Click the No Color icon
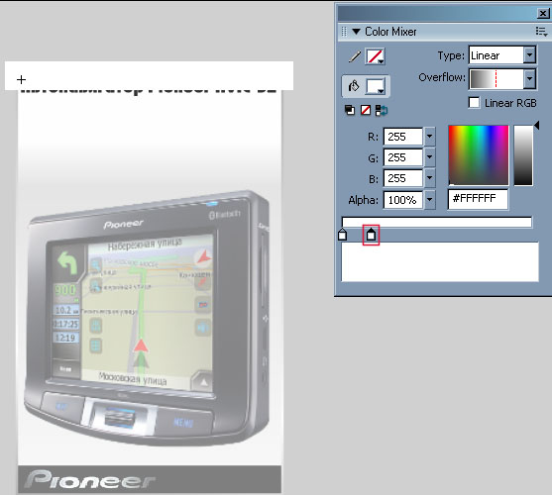552x495 pixels. [x=366, y=110]
